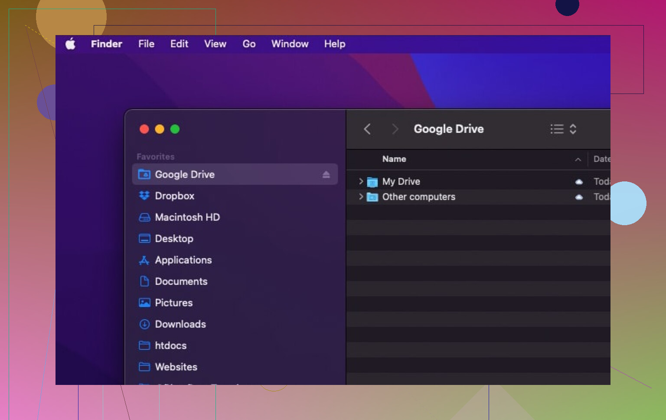Click the eject icon beside Google Drive
Image resolution: width=666 pixels, height=420 pixels.
(x=326, y=174)
